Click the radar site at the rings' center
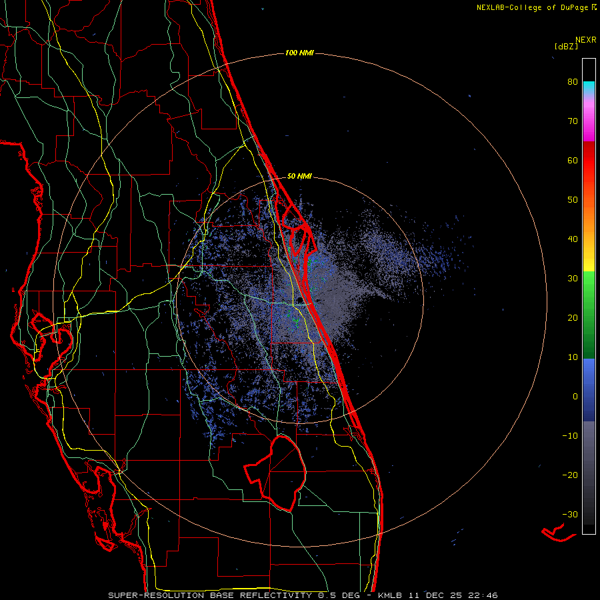Screen dimensions: 600x600 tap(301, 299)
